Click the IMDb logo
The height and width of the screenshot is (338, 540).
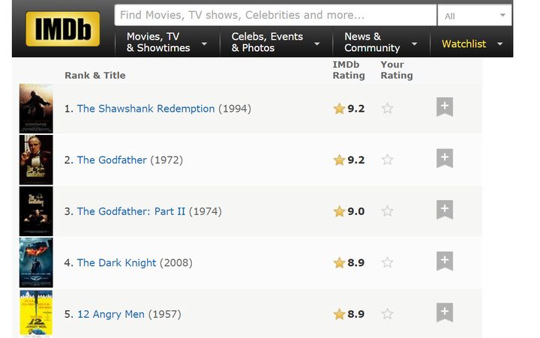[x=63, y=29]
